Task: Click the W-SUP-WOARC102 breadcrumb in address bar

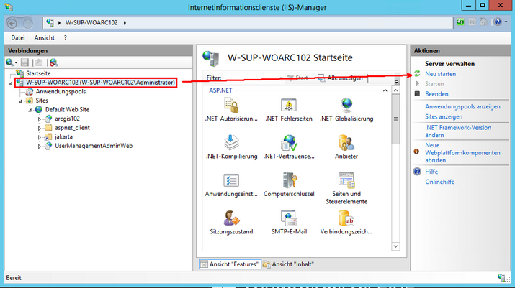Action: click(x=91, y=22)
